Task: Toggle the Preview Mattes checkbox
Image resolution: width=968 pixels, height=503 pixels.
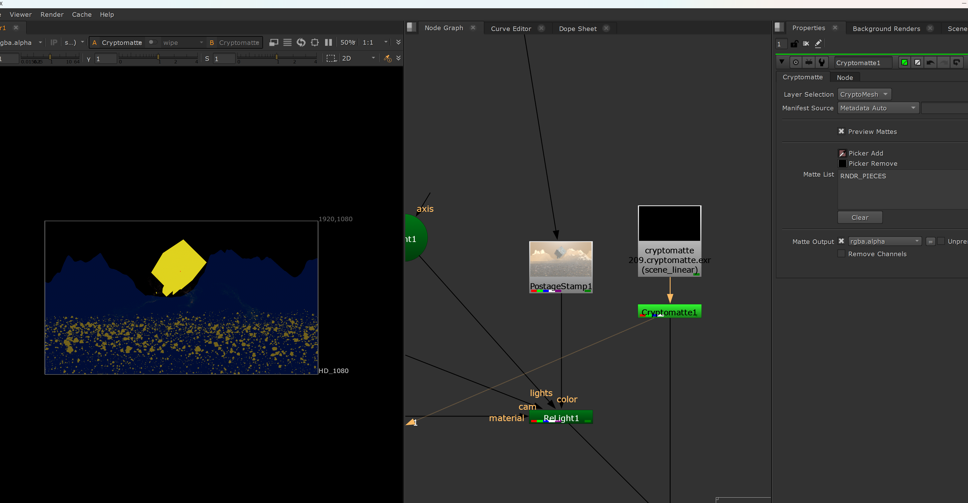Action: coord(841,131)
